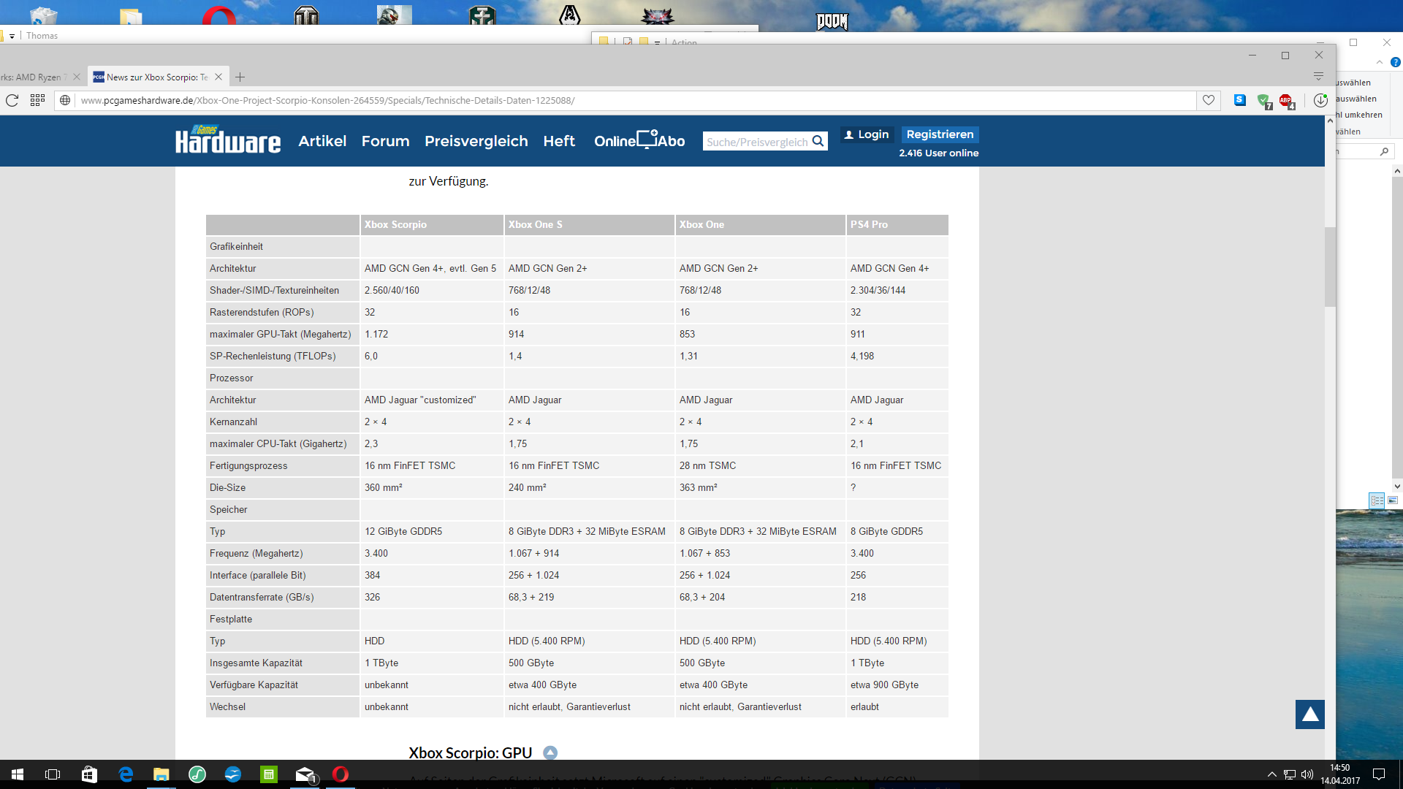The image size is (1403, 789).
Task: Click the Registrieren link
Action: (940, 134)
